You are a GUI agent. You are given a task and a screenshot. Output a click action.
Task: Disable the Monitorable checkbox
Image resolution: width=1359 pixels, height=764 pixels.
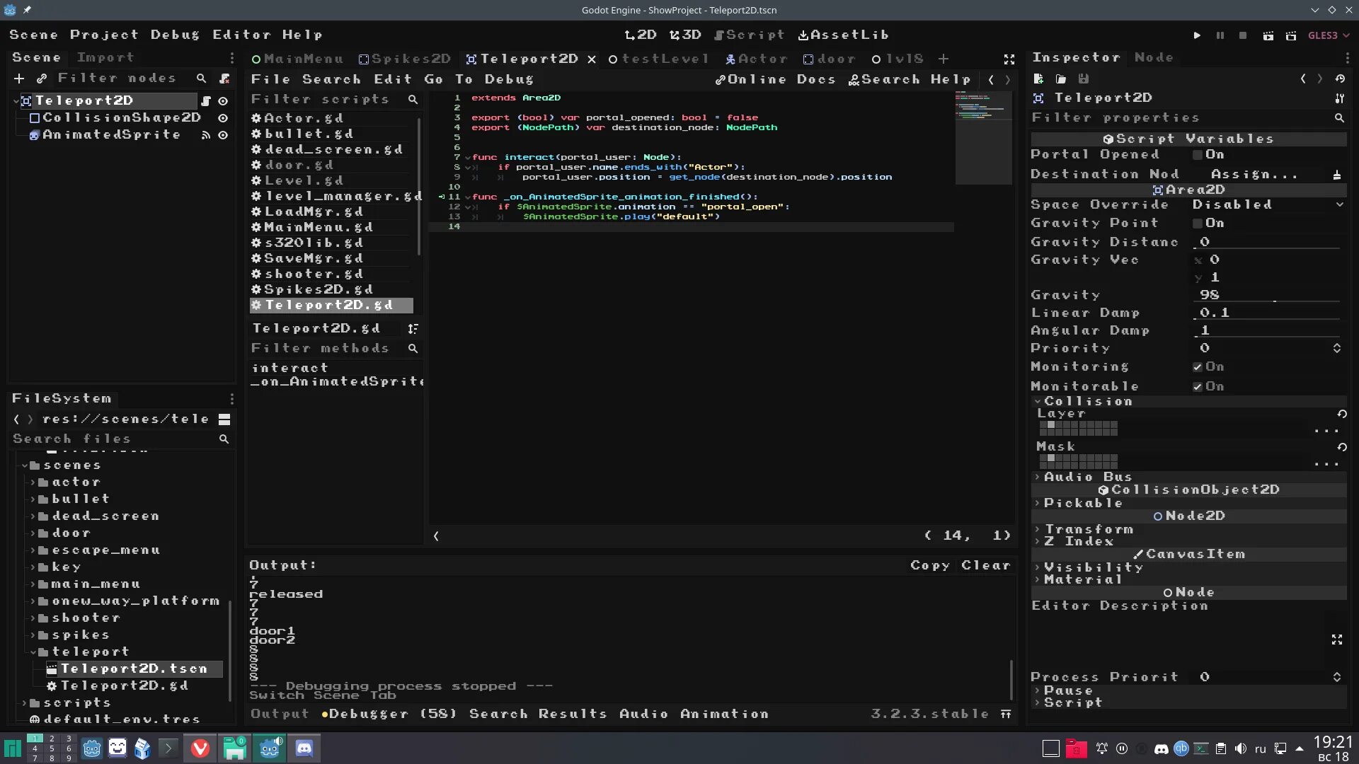pyautogui.click(x=1198, y=387)
